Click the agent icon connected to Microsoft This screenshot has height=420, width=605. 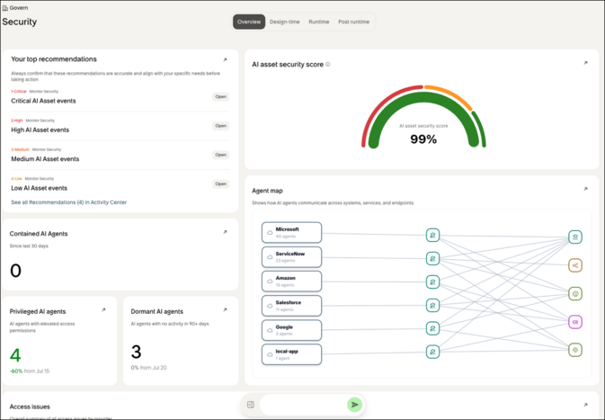coord(432,235)
